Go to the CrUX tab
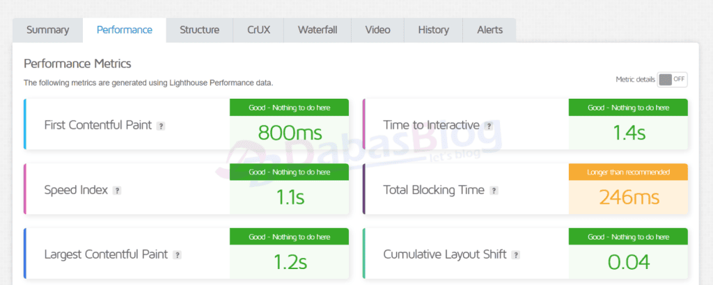The image size is (713, 285). 259,31
